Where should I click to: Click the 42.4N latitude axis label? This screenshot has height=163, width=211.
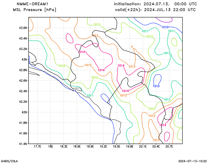click(x=23, y=91)
